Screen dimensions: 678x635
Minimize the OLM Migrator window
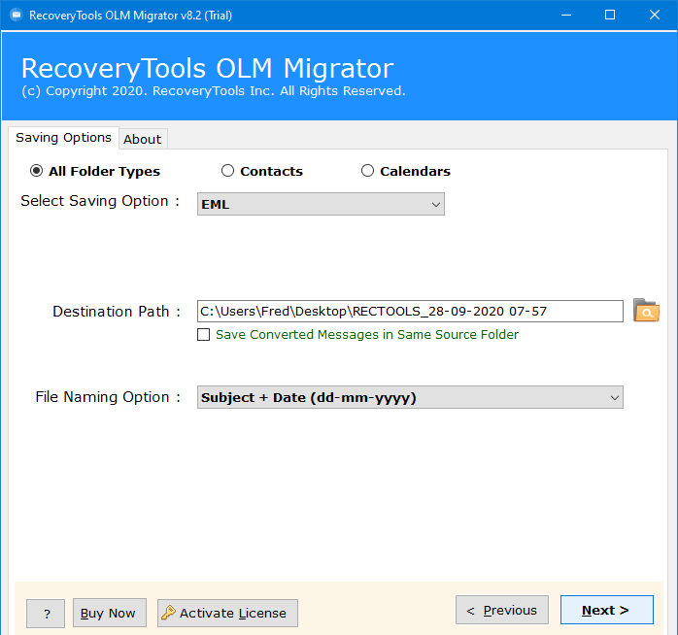[566, 16]
